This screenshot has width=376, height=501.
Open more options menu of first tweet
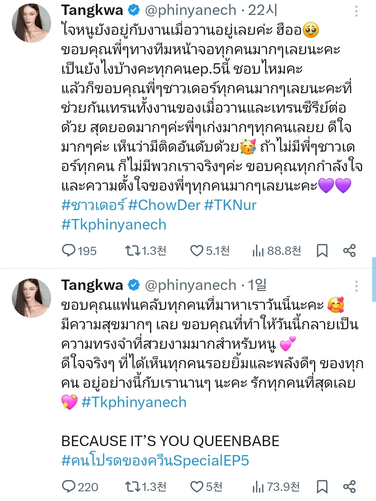coord(356,11)
